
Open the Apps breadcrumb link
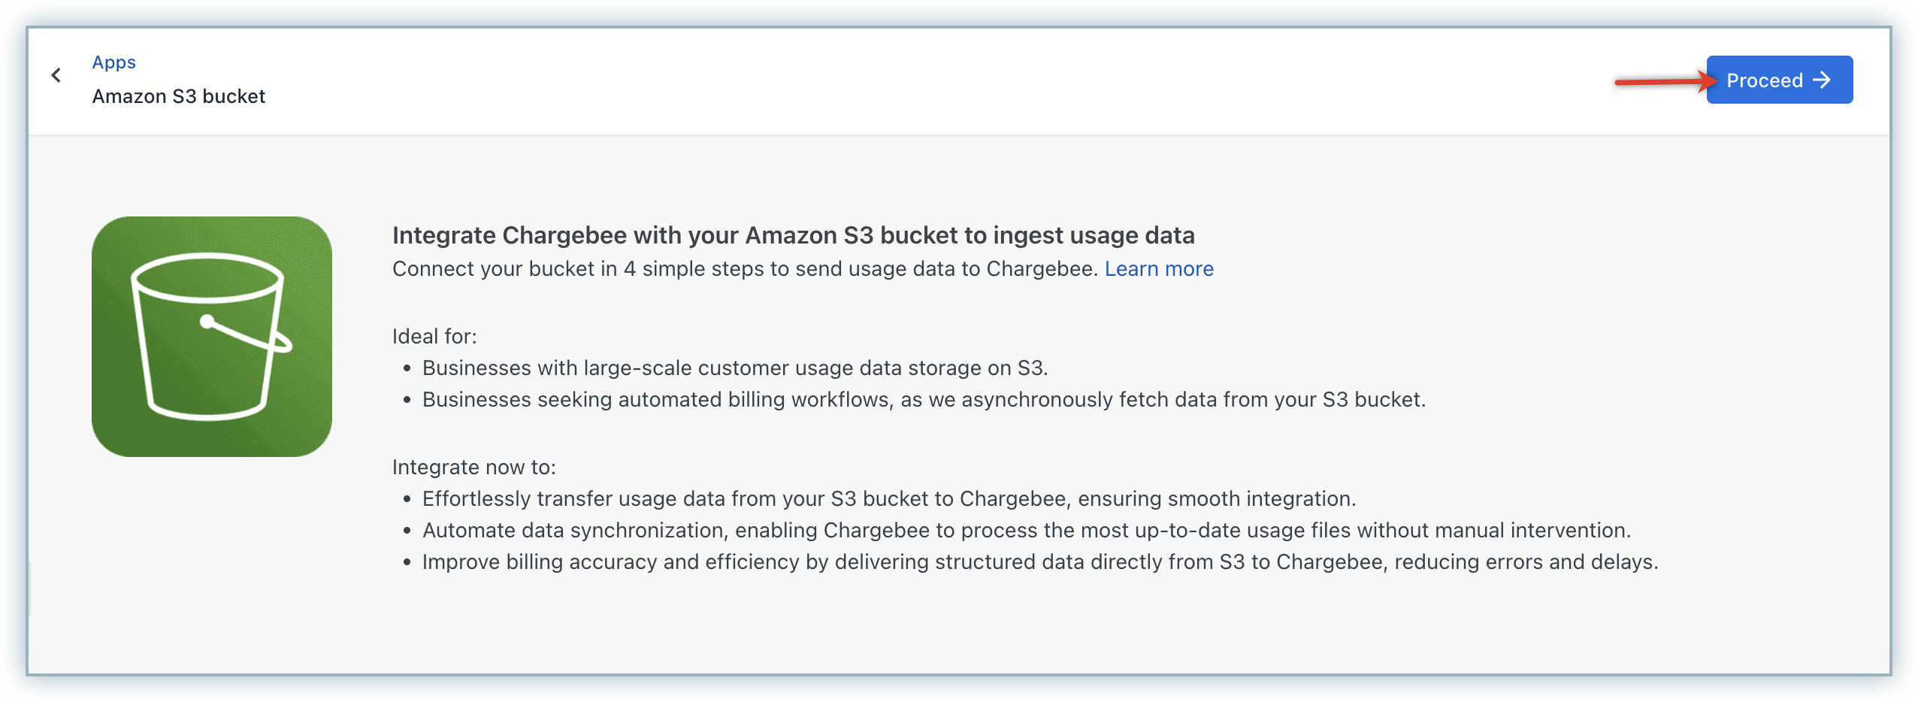tap(113, 62)
